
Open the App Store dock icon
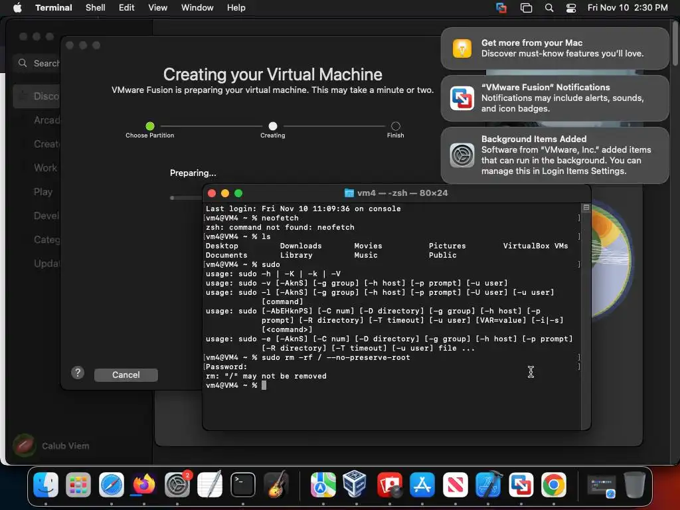422,484
